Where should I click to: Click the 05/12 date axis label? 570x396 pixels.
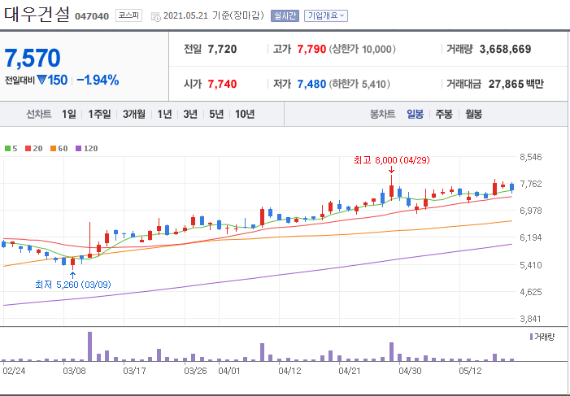click(470, 371)
